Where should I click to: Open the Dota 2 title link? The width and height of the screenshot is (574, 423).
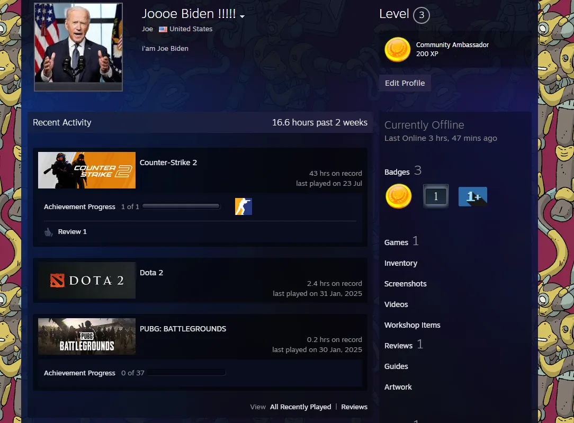click(x=151, y=273)
